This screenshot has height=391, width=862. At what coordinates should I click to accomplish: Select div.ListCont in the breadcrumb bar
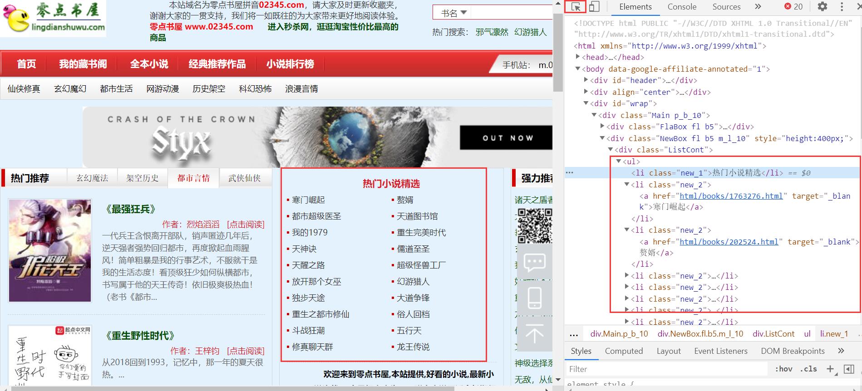773,334
